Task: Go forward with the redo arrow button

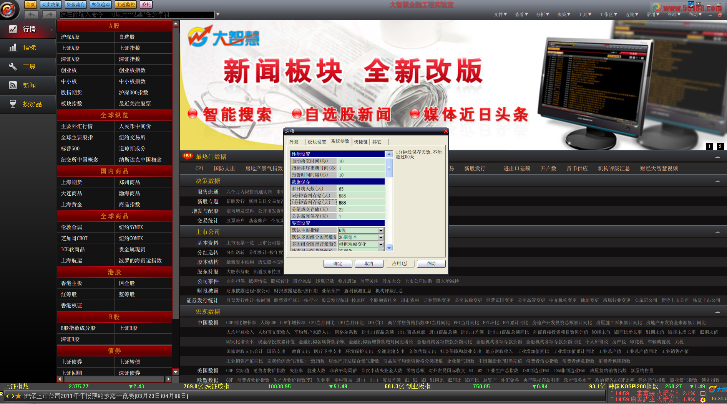Action: (x=49, y=15)
